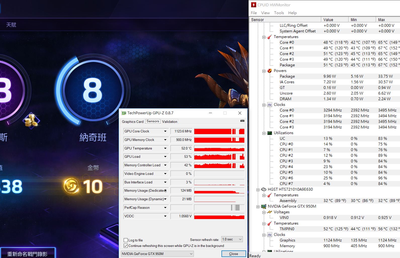The height and width of the screenshot is (258, 400).
Task: Click the gold coin stack icon in game
Action: click(31, 121)
